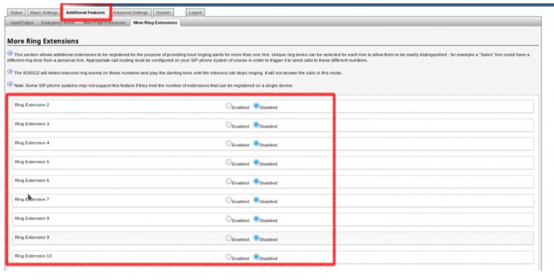Click the Logout button
The height and width of the screenshot is (280, 554).
195,13
